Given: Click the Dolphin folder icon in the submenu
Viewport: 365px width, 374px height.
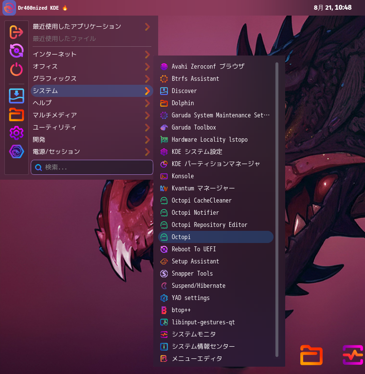Looking at the screenshot, I should click(164, 103).
